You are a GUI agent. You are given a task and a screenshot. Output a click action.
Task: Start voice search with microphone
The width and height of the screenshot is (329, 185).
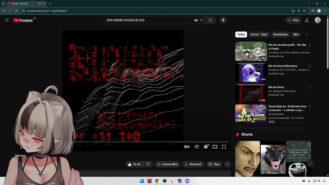point(223,20)
